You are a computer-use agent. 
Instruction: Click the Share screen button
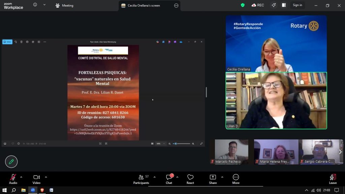pyautogui.click(x=213, y=179)
